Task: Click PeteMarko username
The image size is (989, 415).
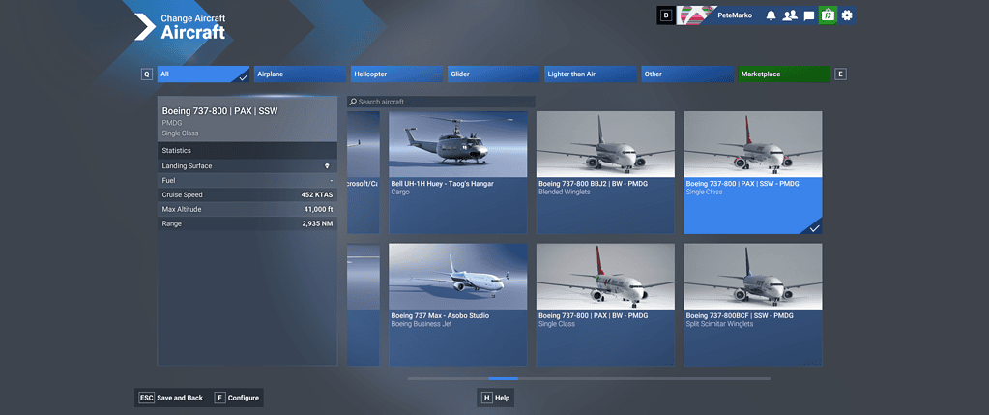Action: [735, 15]
